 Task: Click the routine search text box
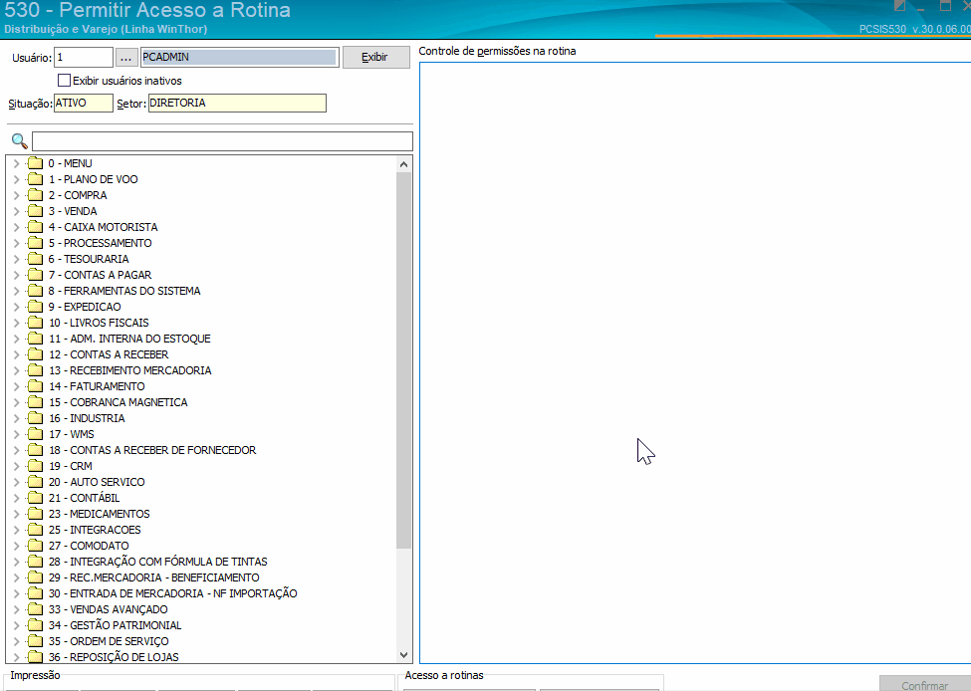pos(222,141)
